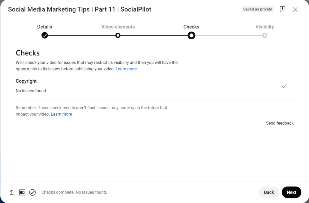Click the Next button
This screenshot has height=203, width=309.
pos(292,192)
